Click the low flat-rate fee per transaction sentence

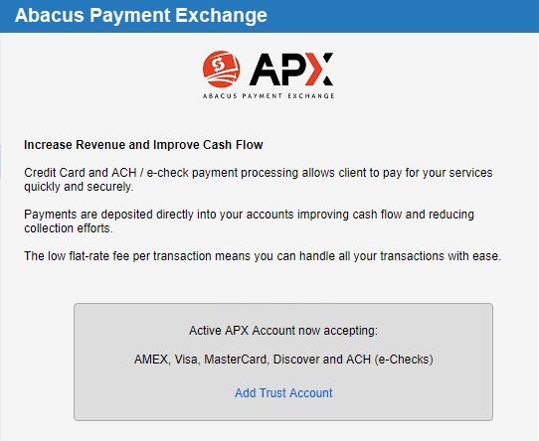[263, 256]
